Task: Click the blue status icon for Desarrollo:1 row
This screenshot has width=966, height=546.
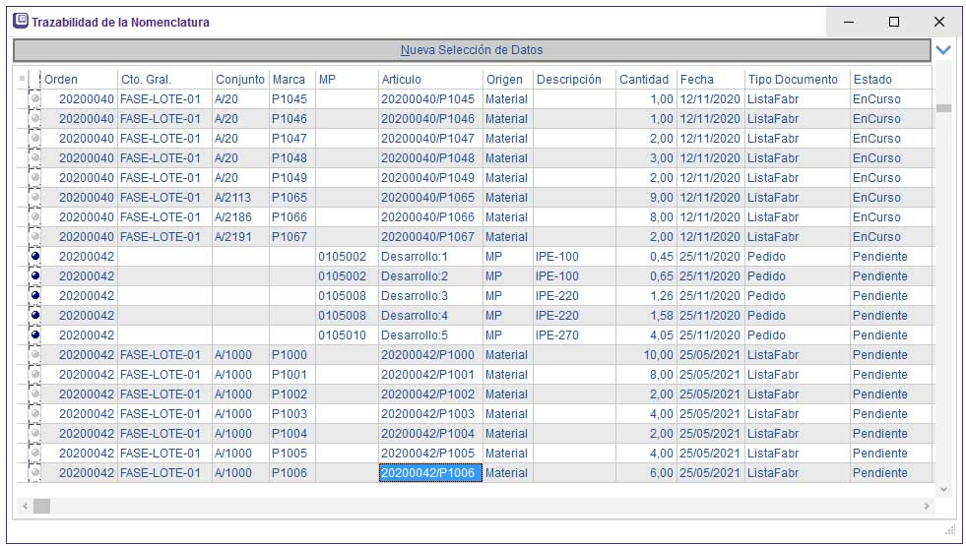Action: tap(35, 256)
